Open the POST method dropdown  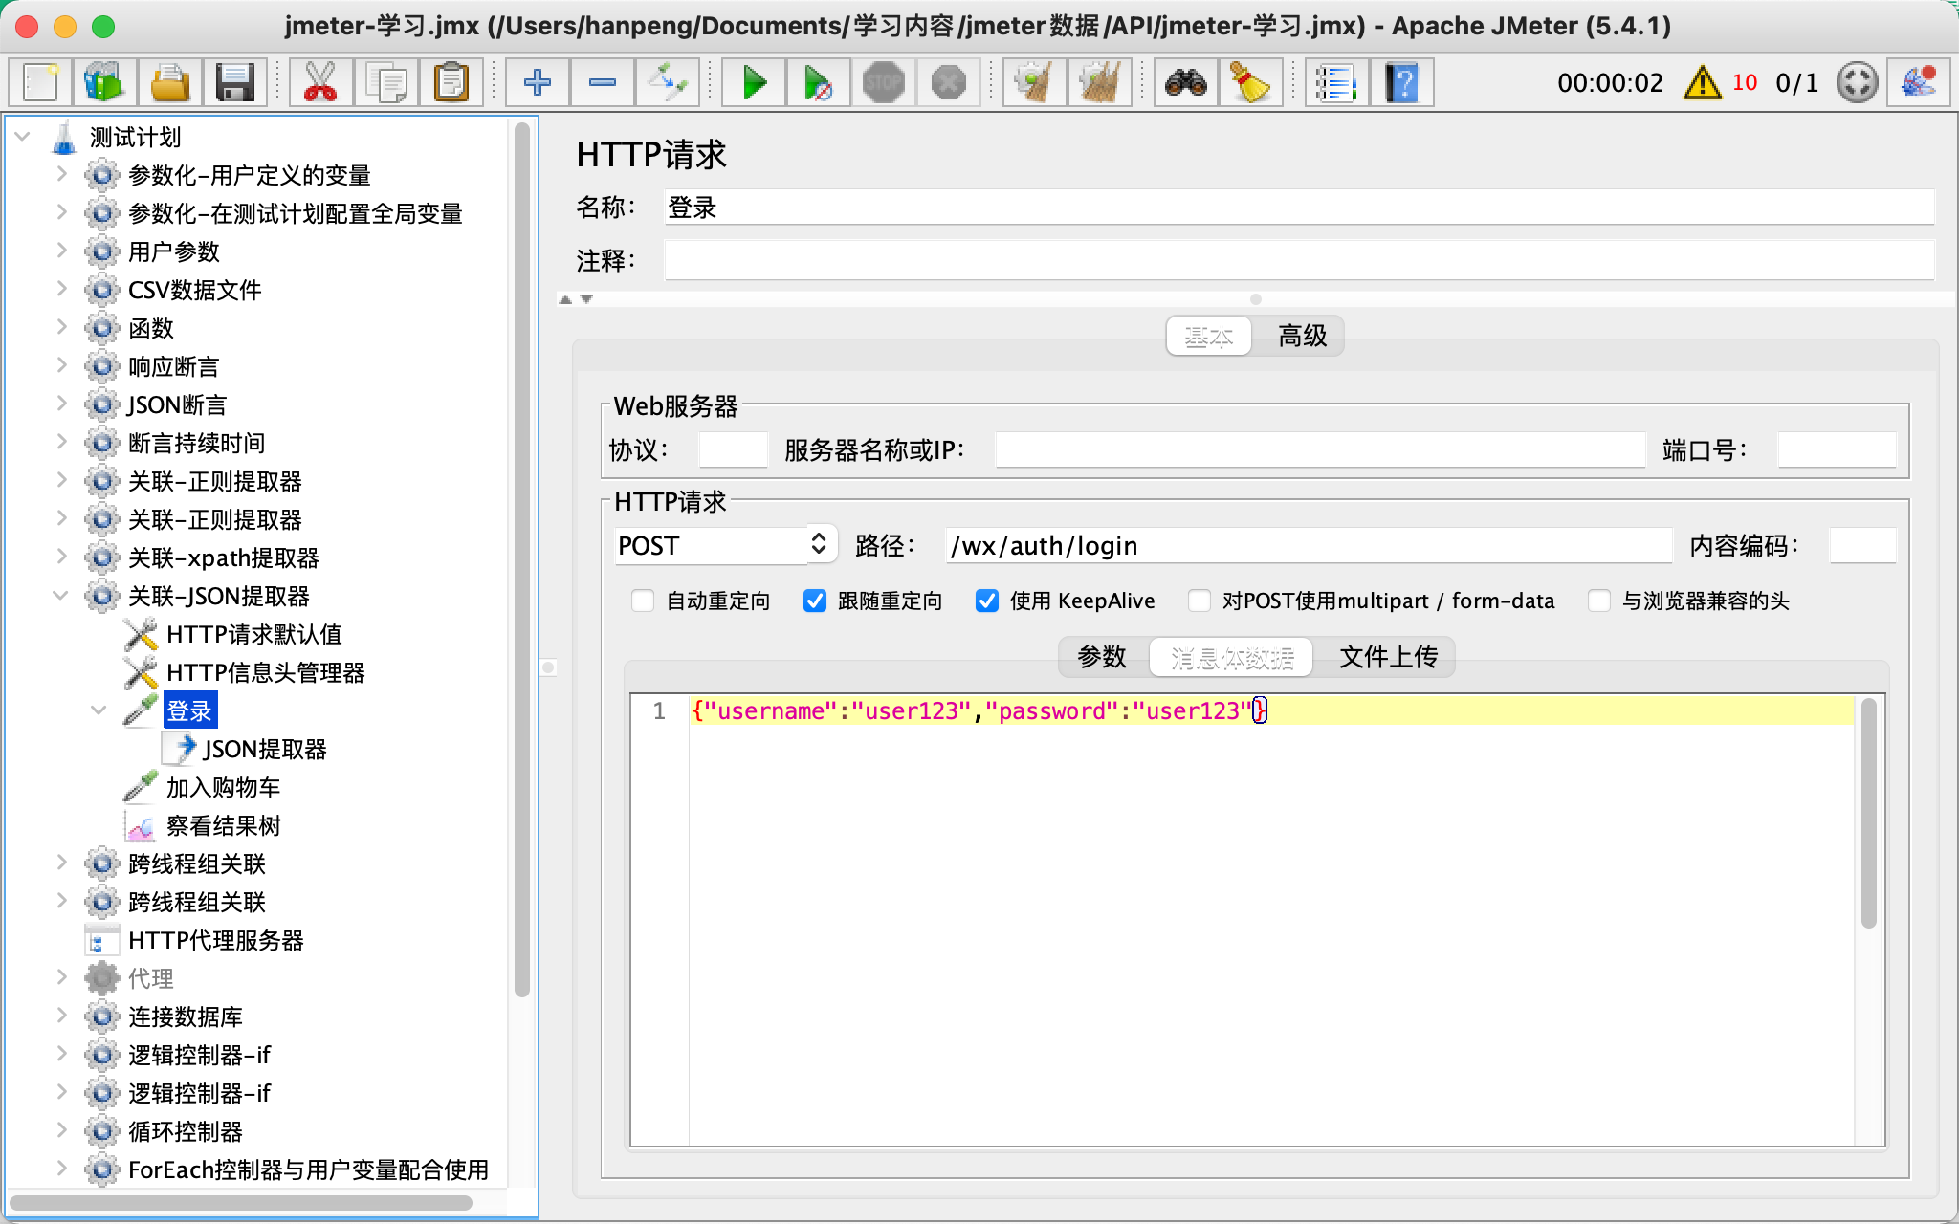pos(725,545)
